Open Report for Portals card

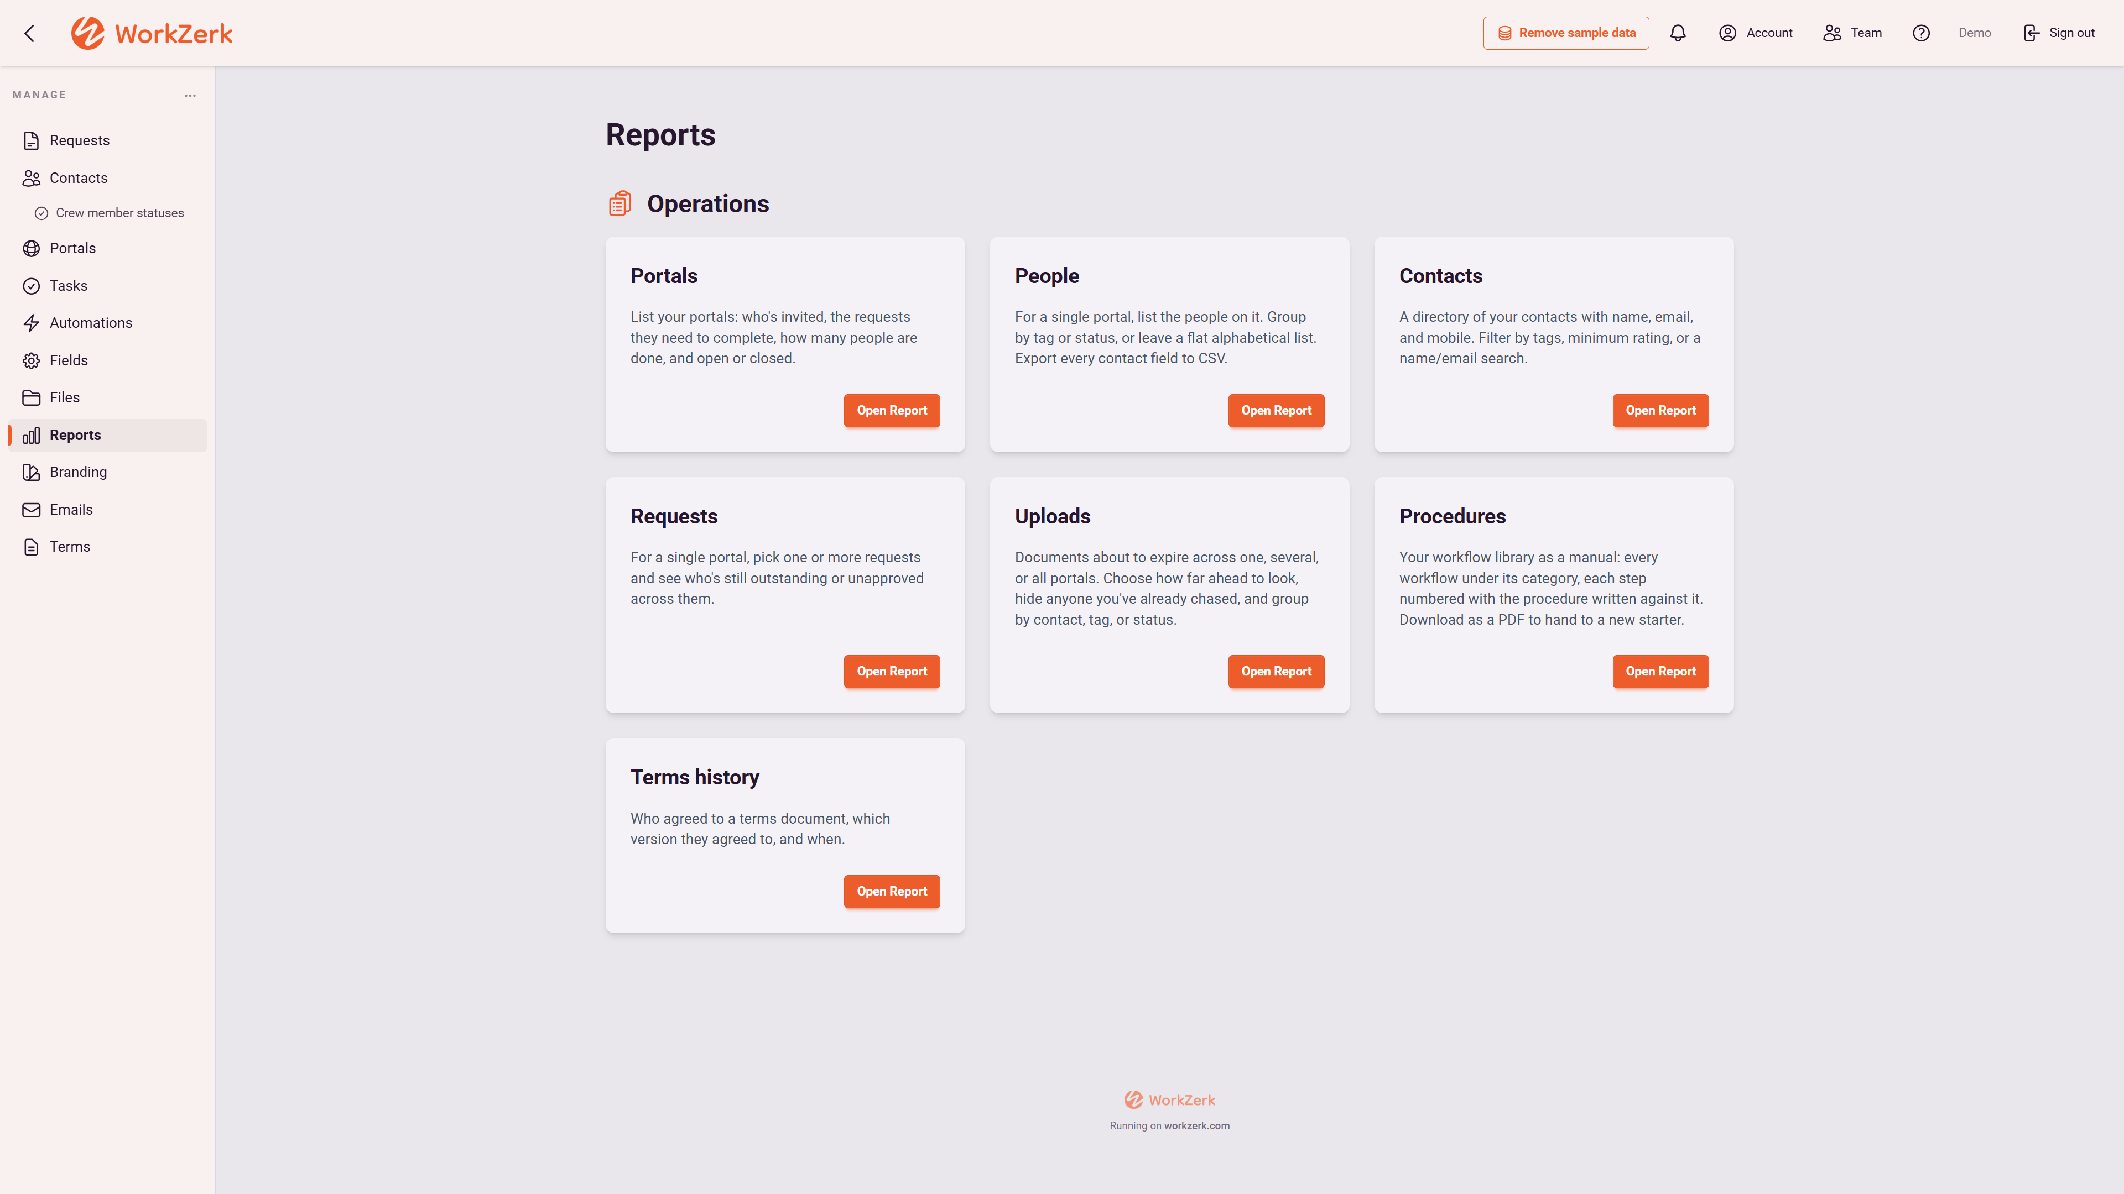891,410
